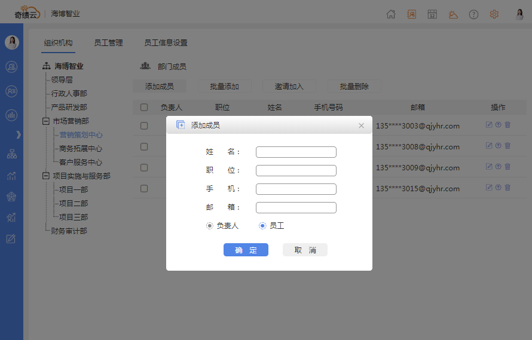Tick the select-all checkbox in table header
Viewport: 532px width, 340px height.
click(144, 108)
